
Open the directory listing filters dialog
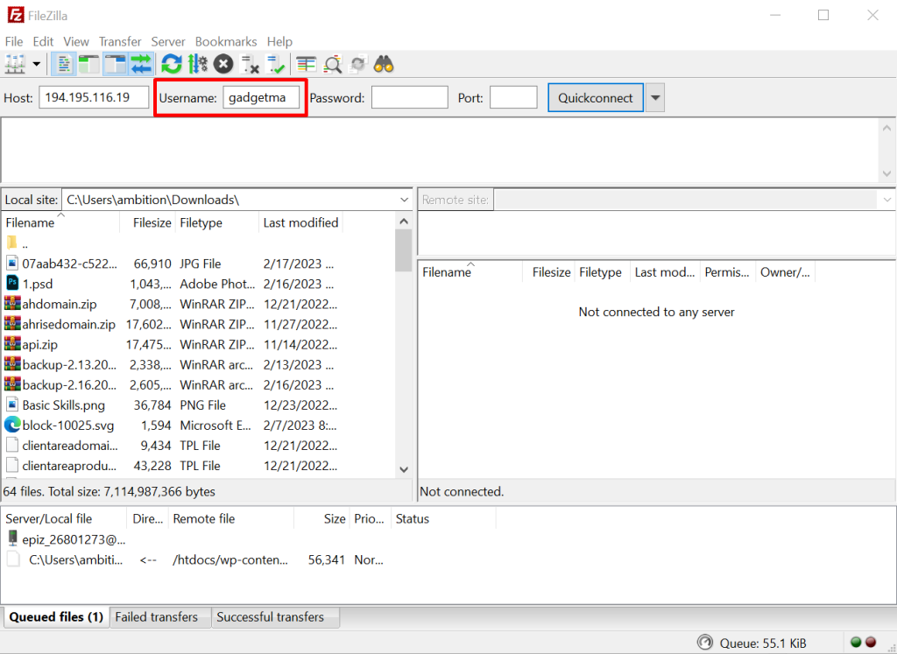pos(306,64)
